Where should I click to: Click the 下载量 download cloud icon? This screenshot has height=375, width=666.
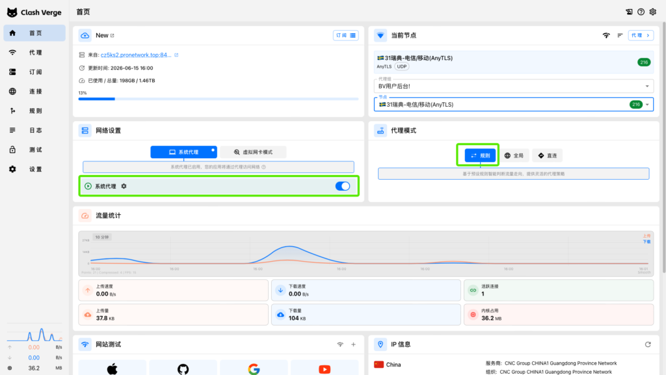[280, 314]
